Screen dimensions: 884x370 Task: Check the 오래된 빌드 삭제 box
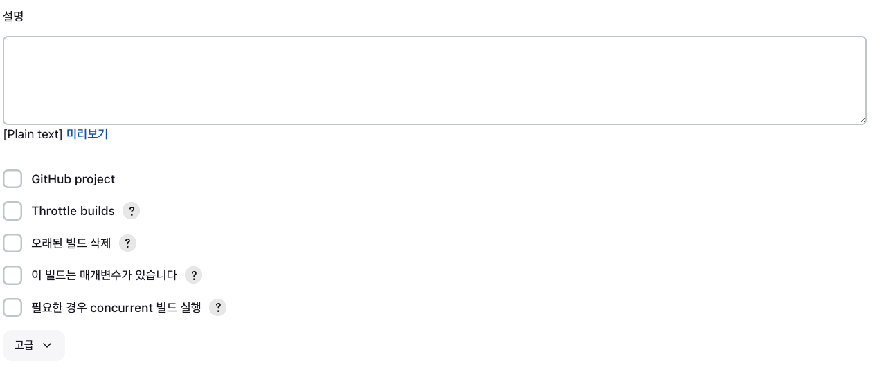tap(12, 243)
